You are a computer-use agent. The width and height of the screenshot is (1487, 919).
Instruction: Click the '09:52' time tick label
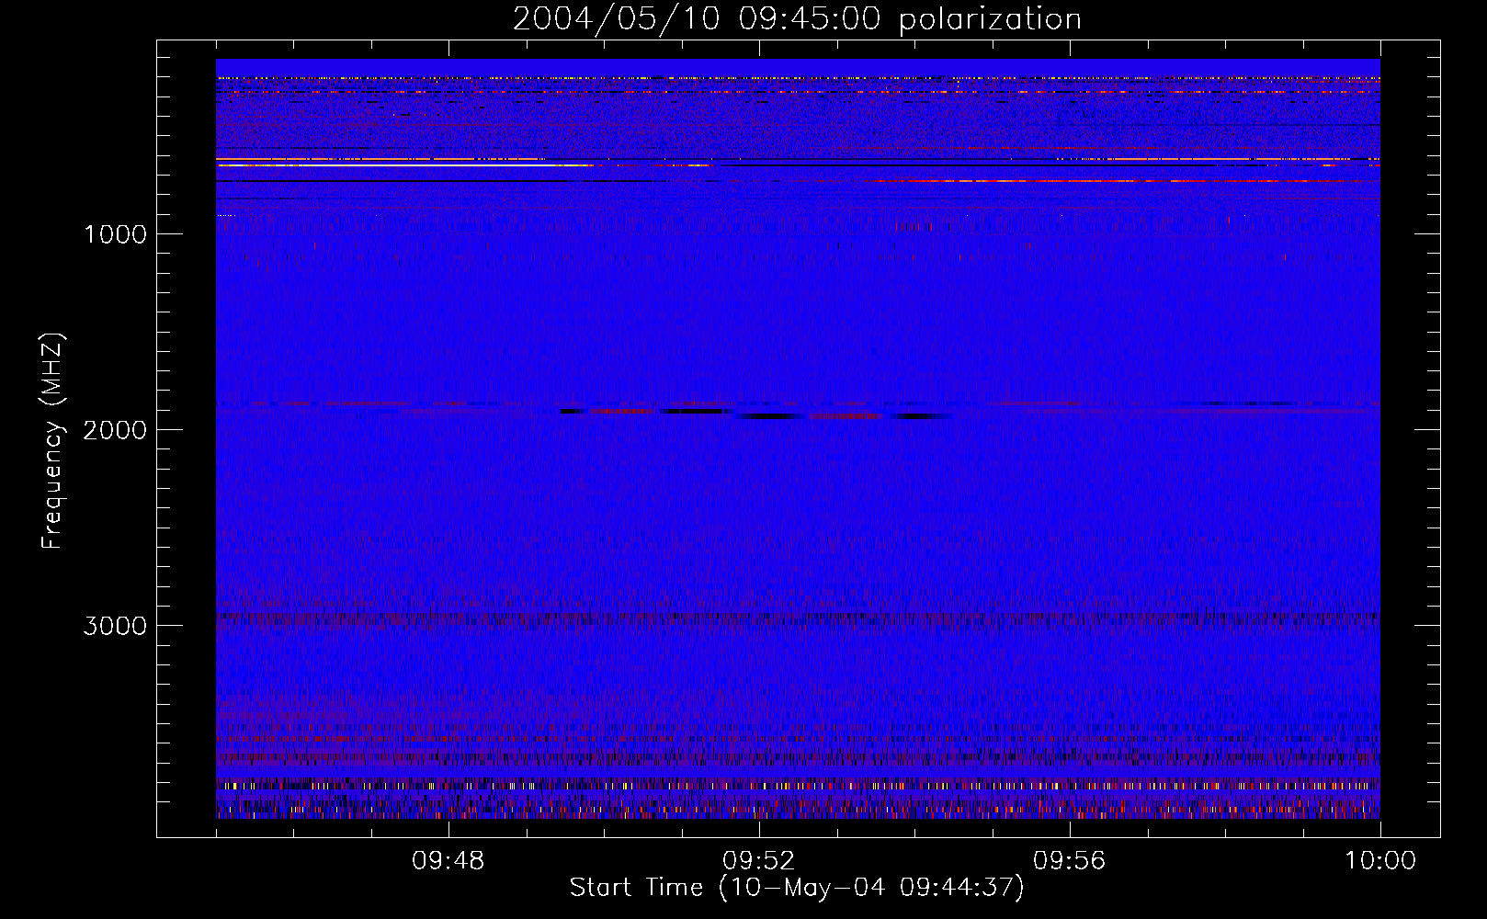tap(758, 861)
